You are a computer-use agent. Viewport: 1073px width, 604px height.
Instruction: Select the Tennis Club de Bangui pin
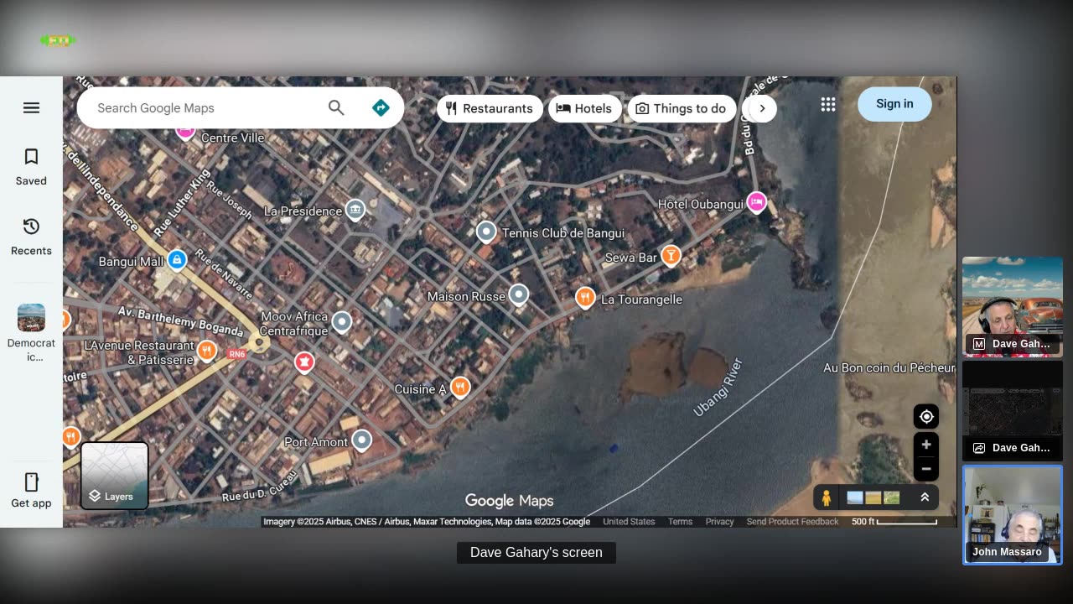pos(486,232)
